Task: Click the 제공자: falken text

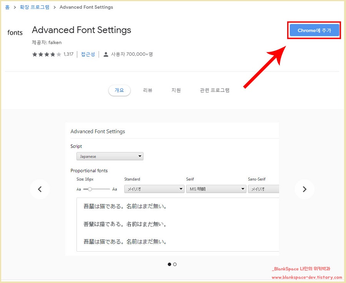Action: (47, 43)
